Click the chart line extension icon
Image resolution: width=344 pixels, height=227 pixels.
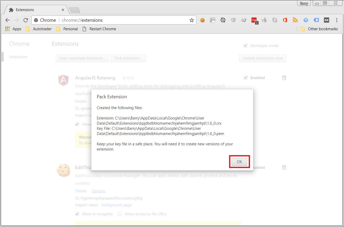click(x=244, y=20)
